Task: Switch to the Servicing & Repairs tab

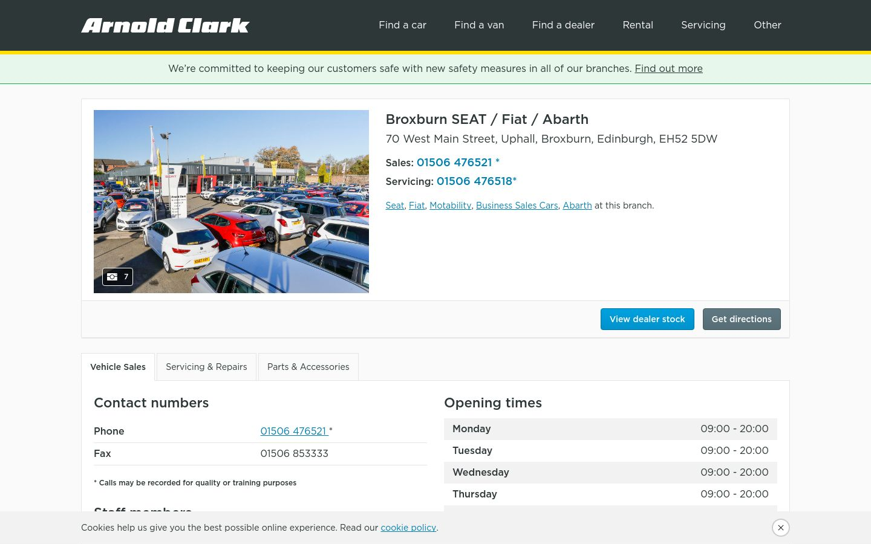Action: tap(206, 367)
